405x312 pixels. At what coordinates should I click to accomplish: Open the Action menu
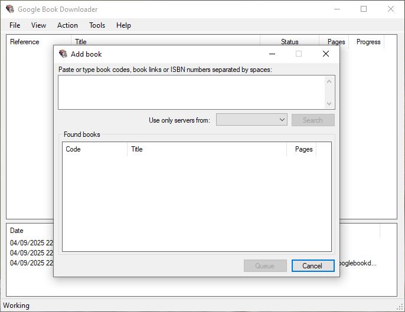67,25
